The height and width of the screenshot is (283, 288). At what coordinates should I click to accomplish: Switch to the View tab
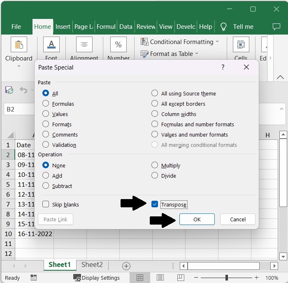coord(166,27)
